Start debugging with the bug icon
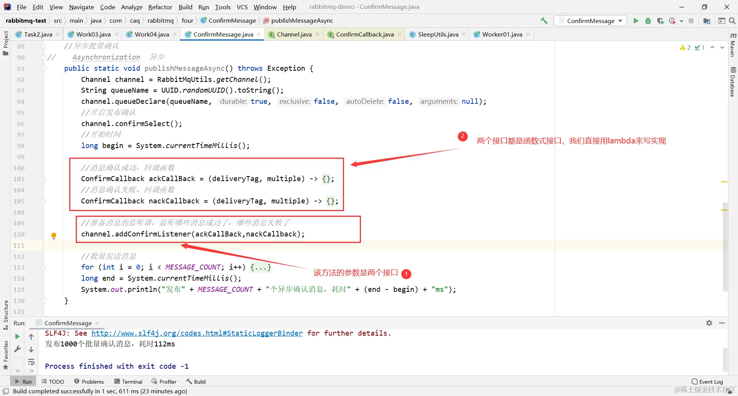738x396 pixels. pyautogui.click(x=648, y=21)
